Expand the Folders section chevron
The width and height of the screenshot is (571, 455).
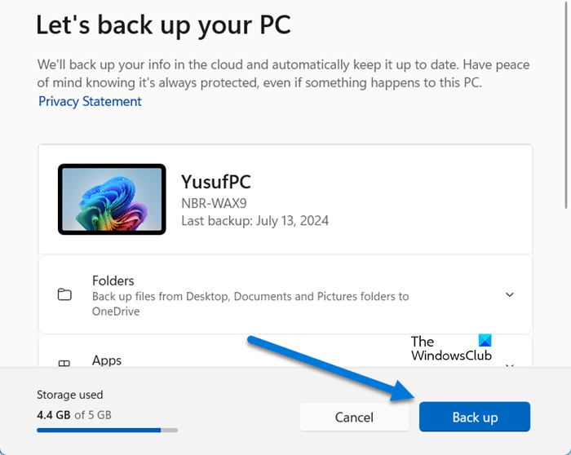point(510,294)
